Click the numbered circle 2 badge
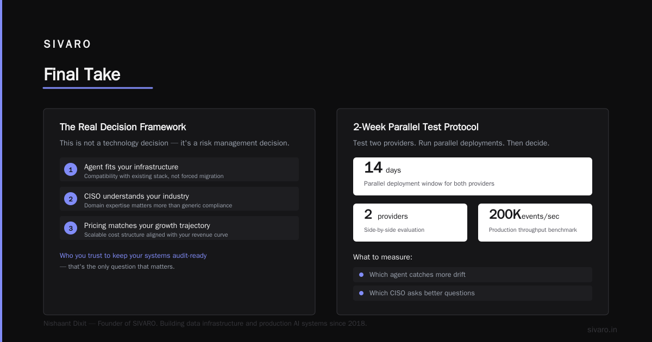 point(71,199)
